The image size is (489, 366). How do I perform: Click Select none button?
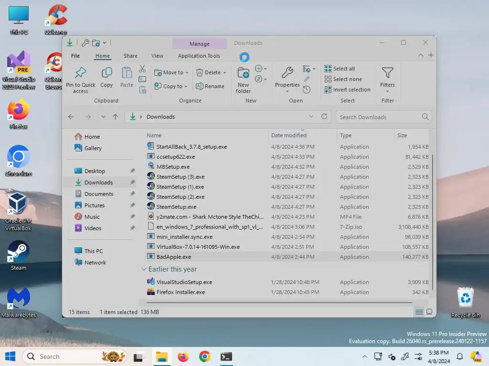pyautogui.click(x=343, y=79)
